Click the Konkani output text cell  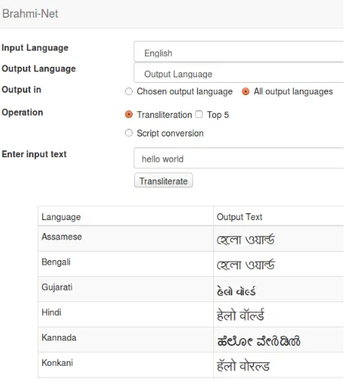278,365
